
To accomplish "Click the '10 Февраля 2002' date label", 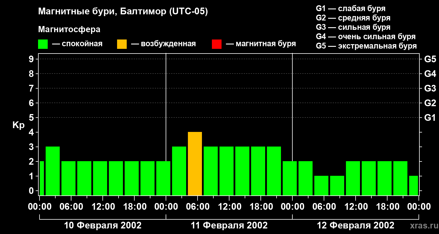I will point(103,226).
